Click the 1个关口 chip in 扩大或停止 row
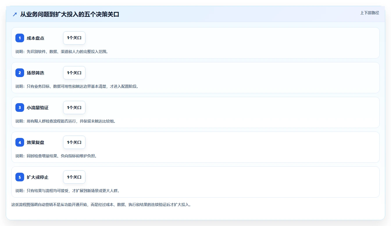Image resolution: width=391 pixels, height=226 pixels. click(x=74, y=177)
